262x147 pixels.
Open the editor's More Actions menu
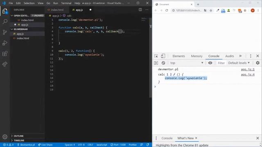coord(147,10)
